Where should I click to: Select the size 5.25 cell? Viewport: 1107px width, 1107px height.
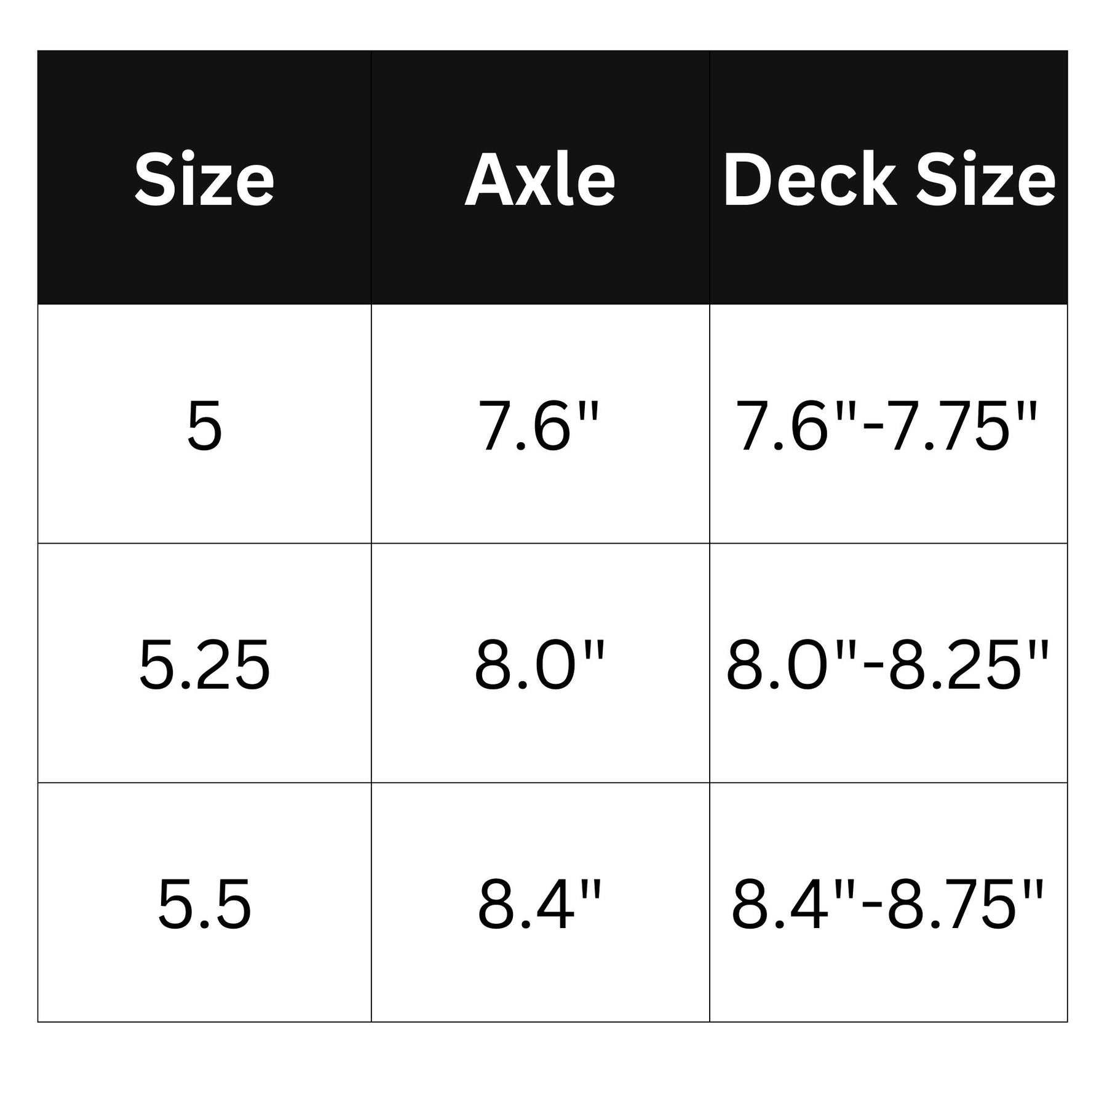tap(204, 663)
